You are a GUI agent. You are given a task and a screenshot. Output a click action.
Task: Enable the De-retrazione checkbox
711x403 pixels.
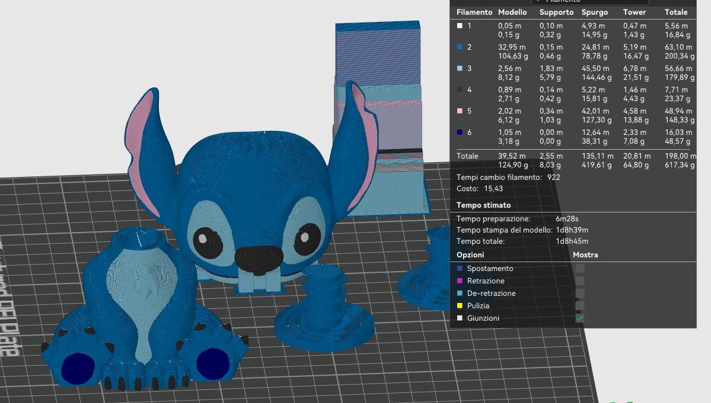(579, 293)
